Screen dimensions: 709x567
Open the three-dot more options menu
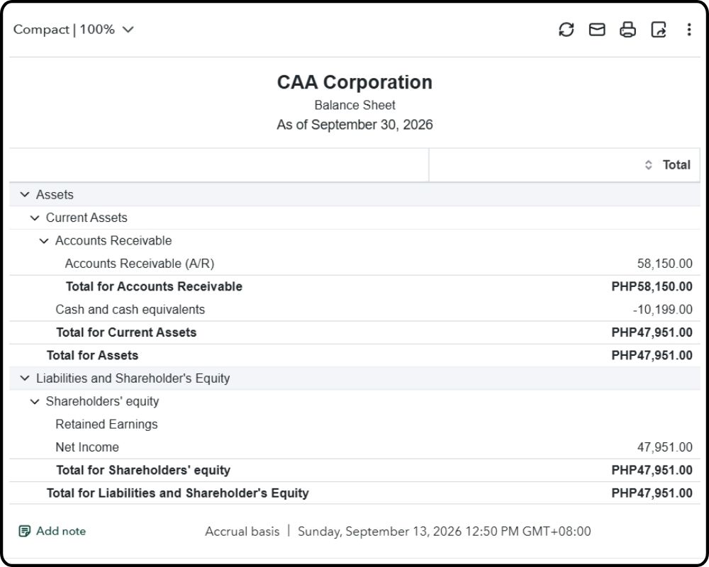pyautogui.click(x=688, y=29)
